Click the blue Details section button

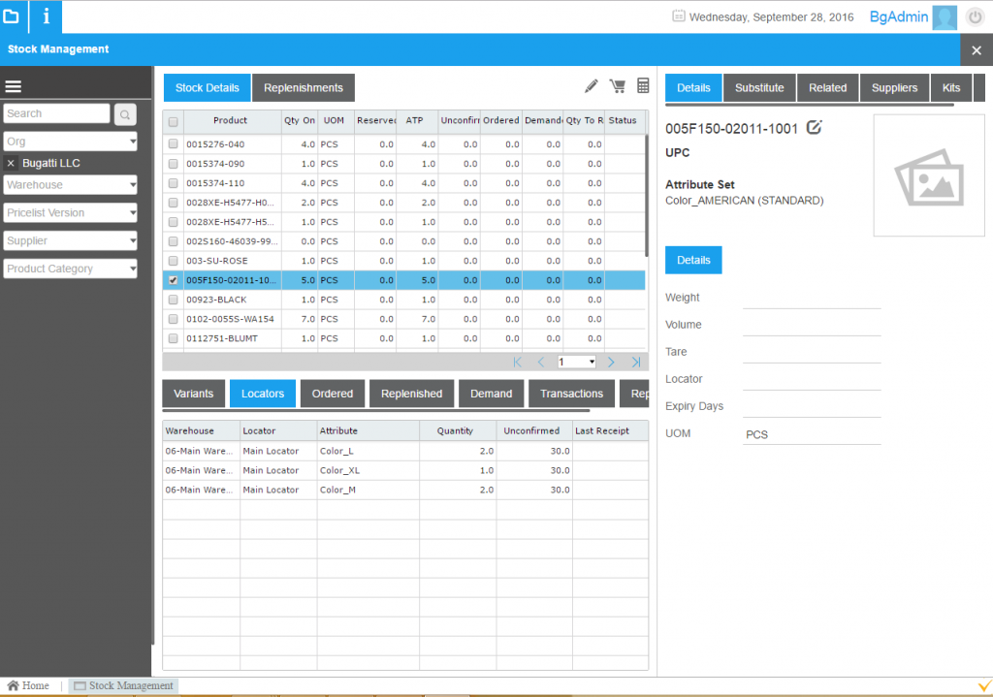tap(693, 260)
